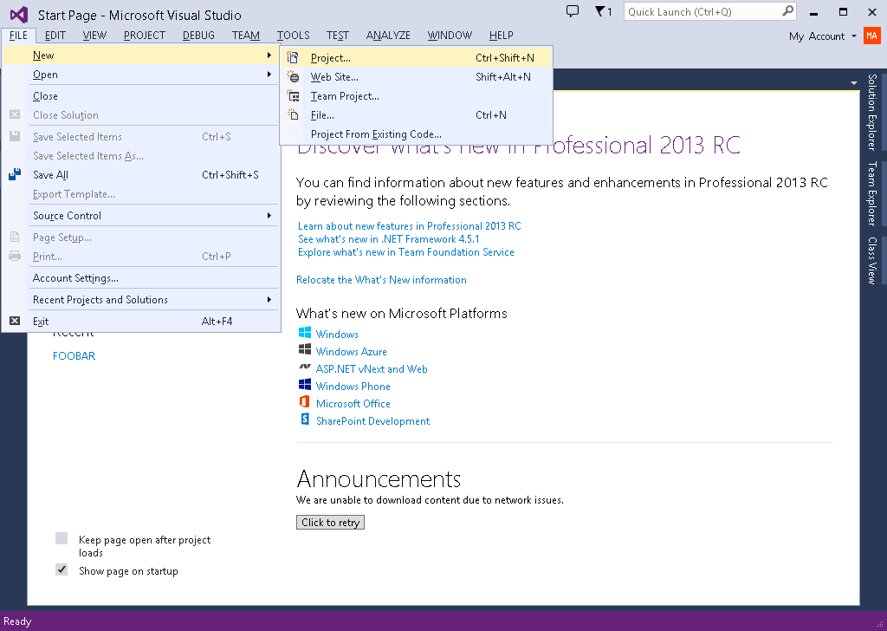Open the Microsoft Office link

pyautogui.click(x=353, y=404)
